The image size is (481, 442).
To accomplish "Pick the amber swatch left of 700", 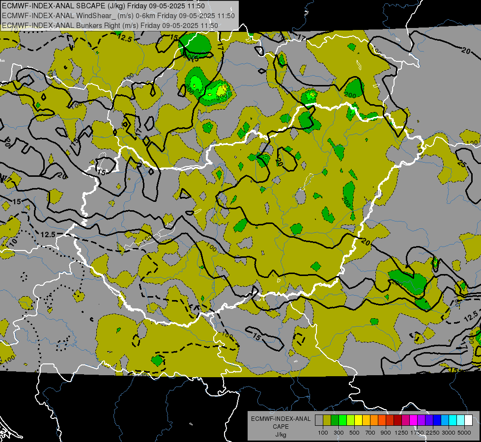I will (x=366, y=420).
